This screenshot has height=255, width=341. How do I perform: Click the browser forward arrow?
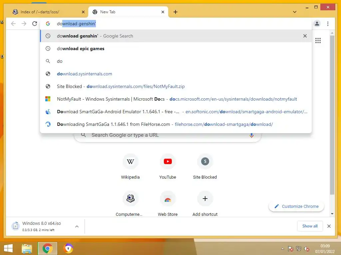point(24,24)
